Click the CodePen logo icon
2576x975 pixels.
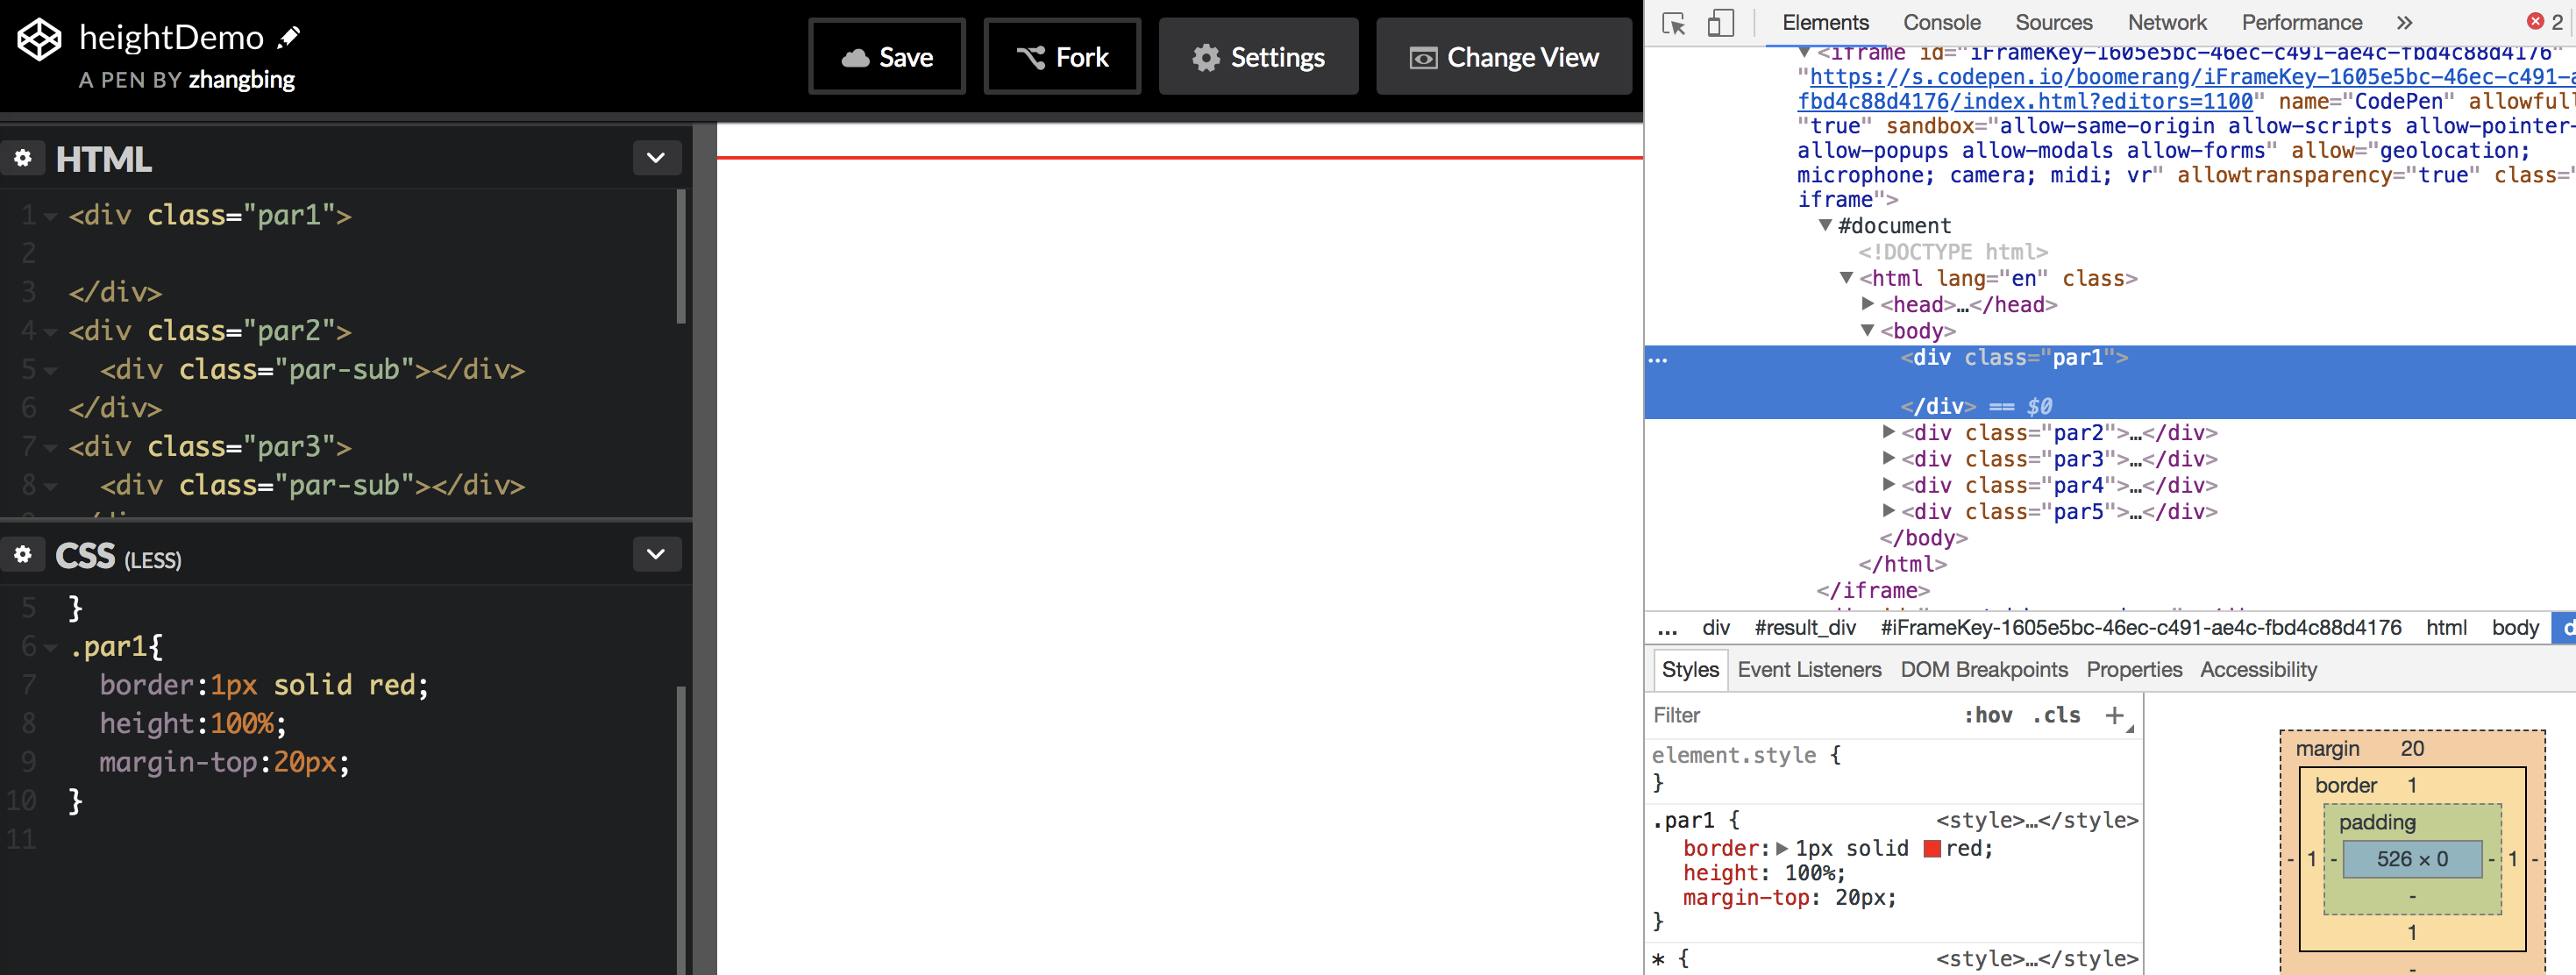(40, 40)
